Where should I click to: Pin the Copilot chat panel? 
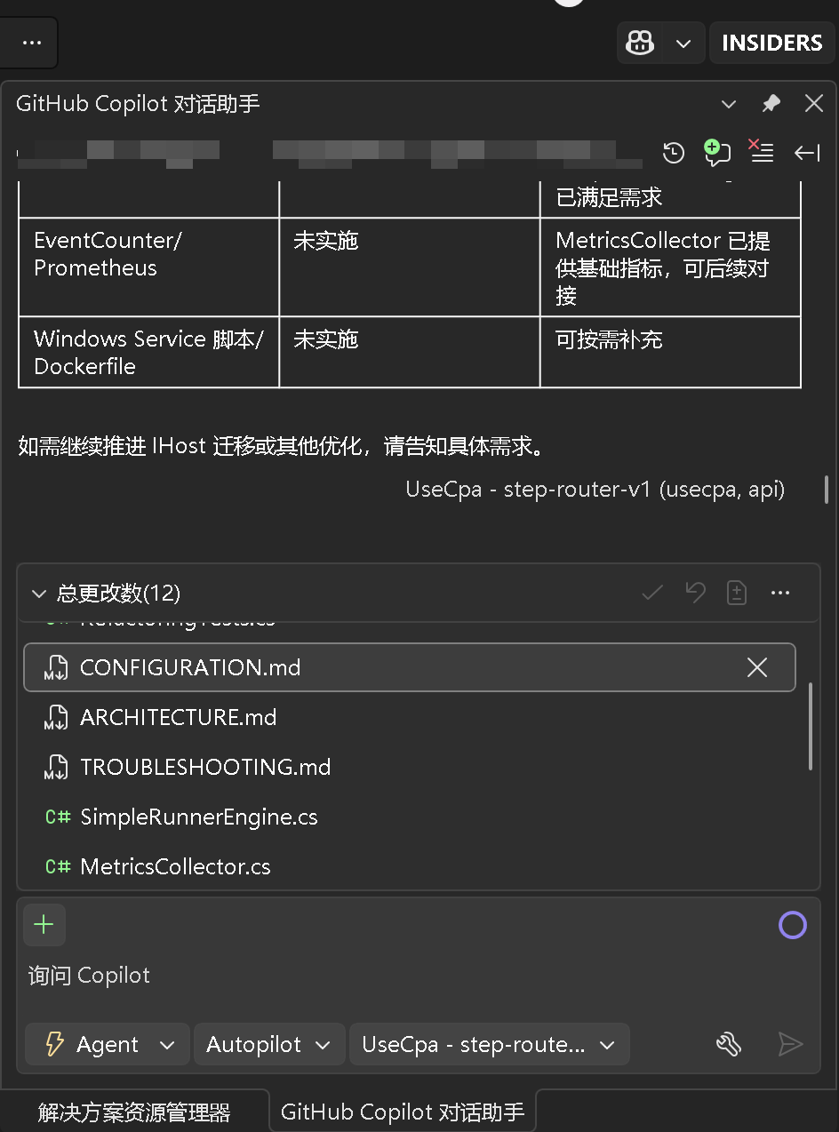tap(771, 104)
